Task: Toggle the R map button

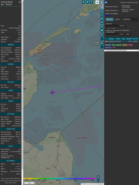Action: coord(102,43)
